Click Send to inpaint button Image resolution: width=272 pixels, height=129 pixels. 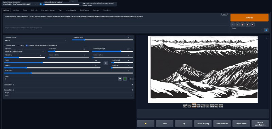click(x=222, y=124)
